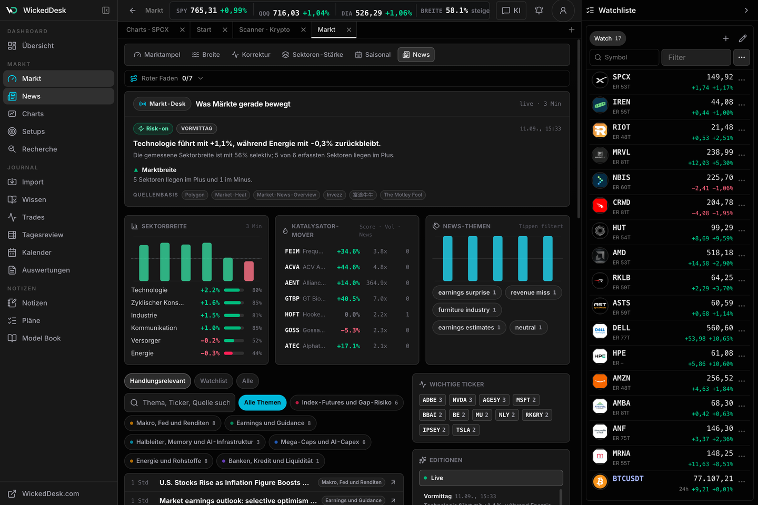Open Setups in the sidebar

point(58,132)
